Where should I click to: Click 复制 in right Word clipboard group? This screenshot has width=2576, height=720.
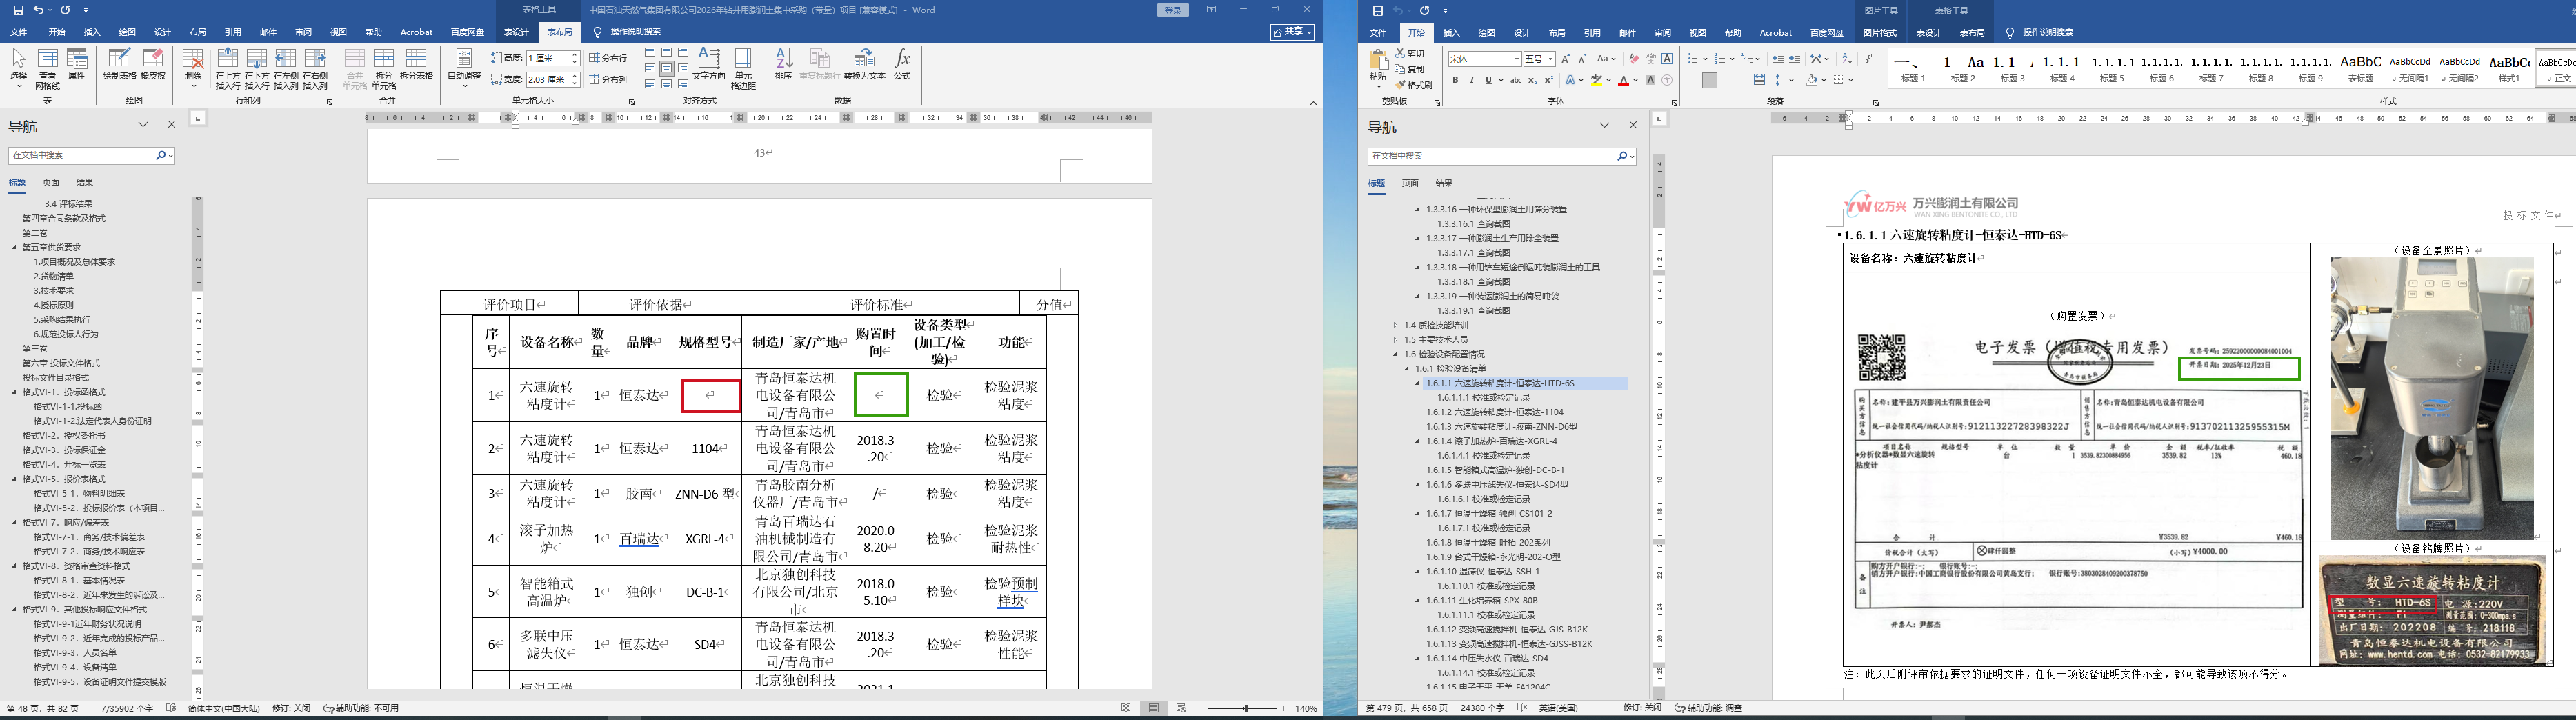tap(1410, 69)
